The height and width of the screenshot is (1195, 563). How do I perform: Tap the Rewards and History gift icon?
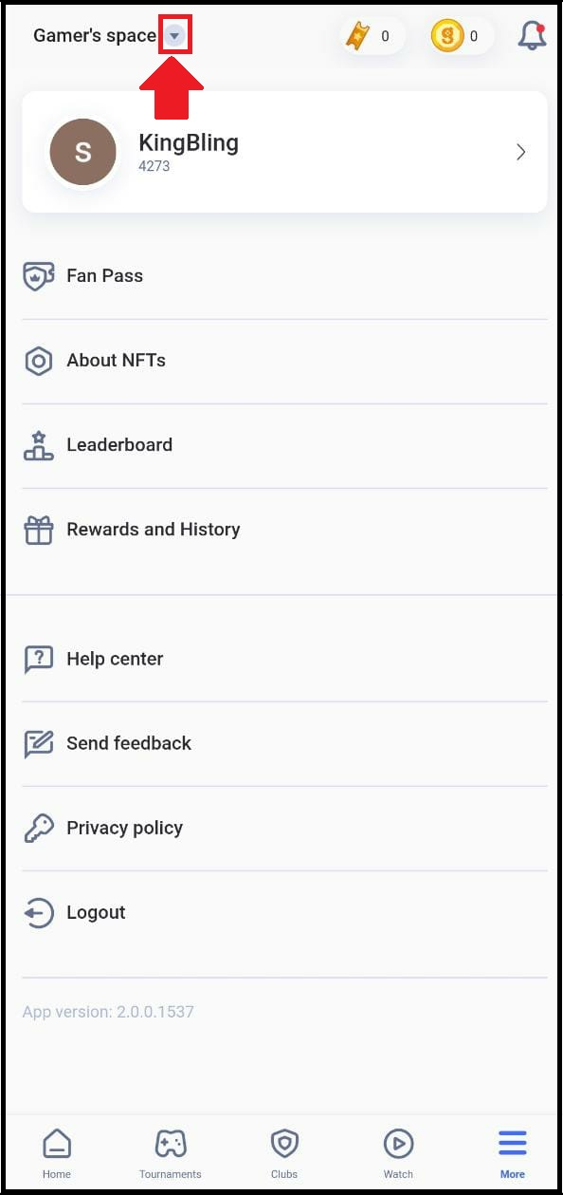[39, 530]
